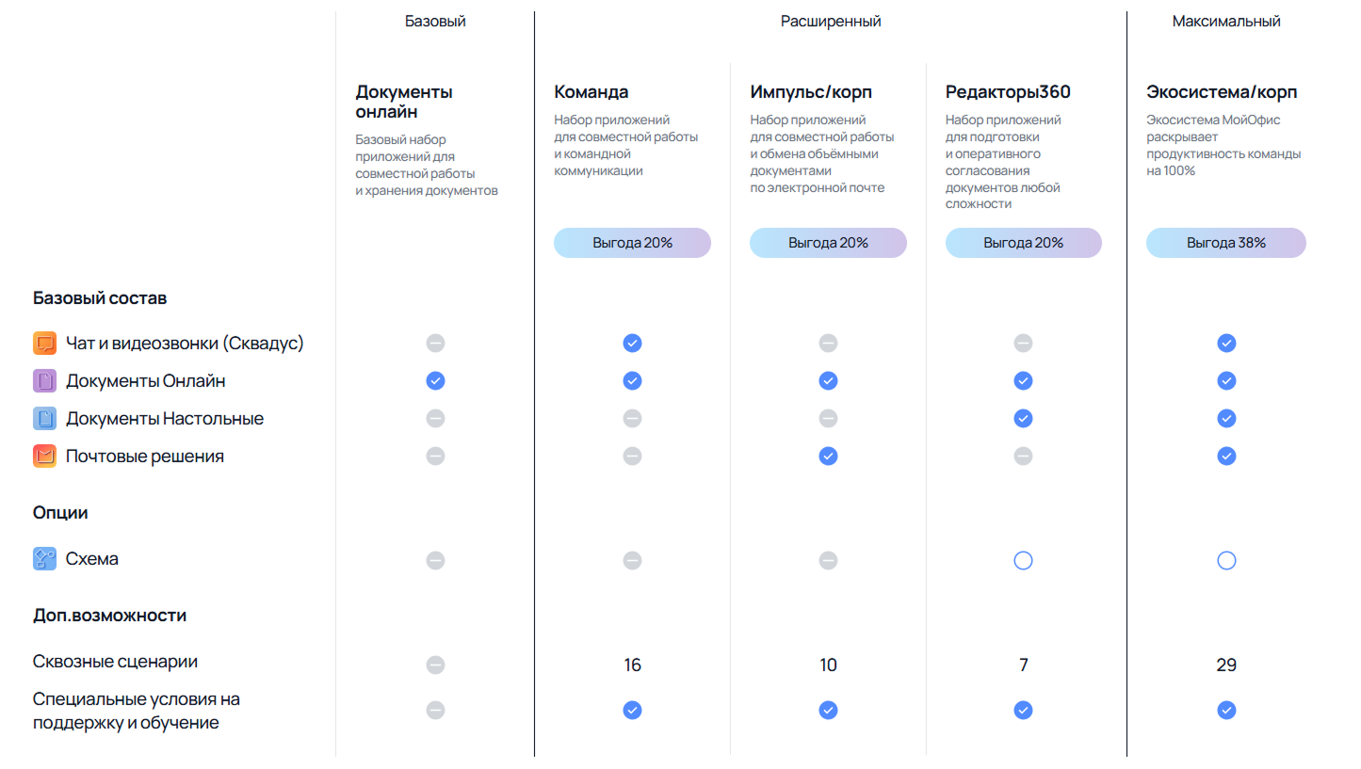Click the Выгода 20% badge under Редакторы360
The width and height of the screenshot is (1361, 769).
point(1023,243)
